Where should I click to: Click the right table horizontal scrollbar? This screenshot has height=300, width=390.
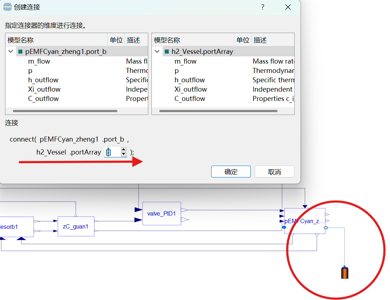(x=218, y=111)
